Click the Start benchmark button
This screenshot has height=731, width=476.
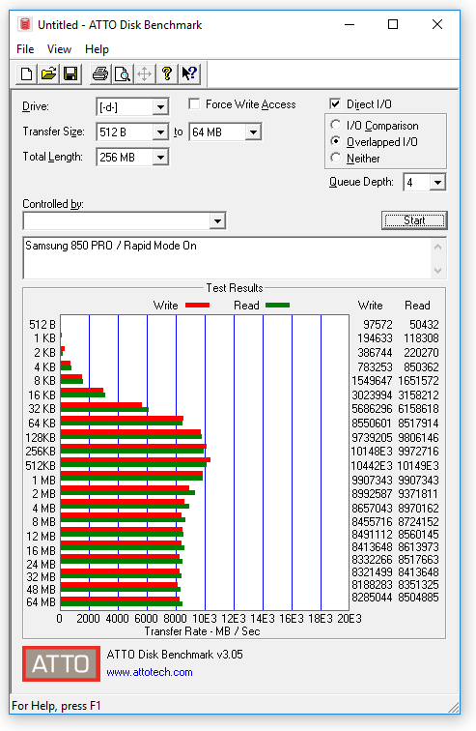pyautogui.click(x=414, y=220)
